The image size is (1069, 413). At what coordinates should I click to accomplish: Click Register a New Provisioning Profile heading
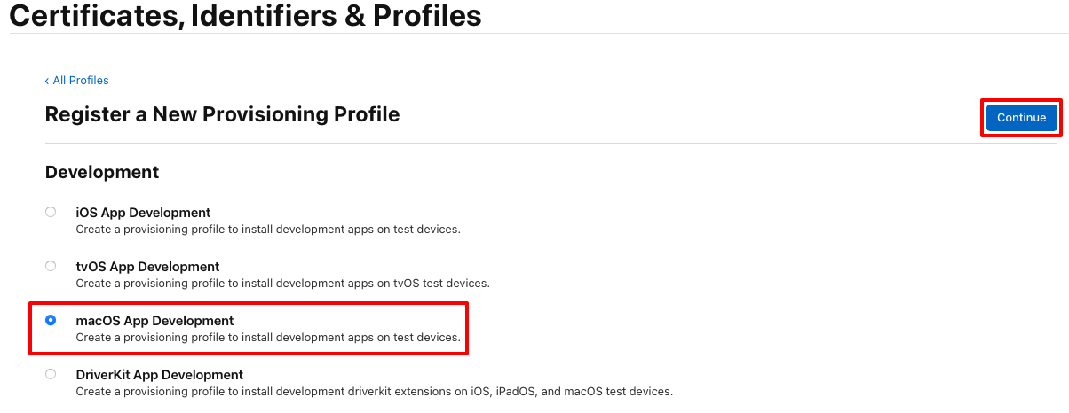(x=222, y=114)
